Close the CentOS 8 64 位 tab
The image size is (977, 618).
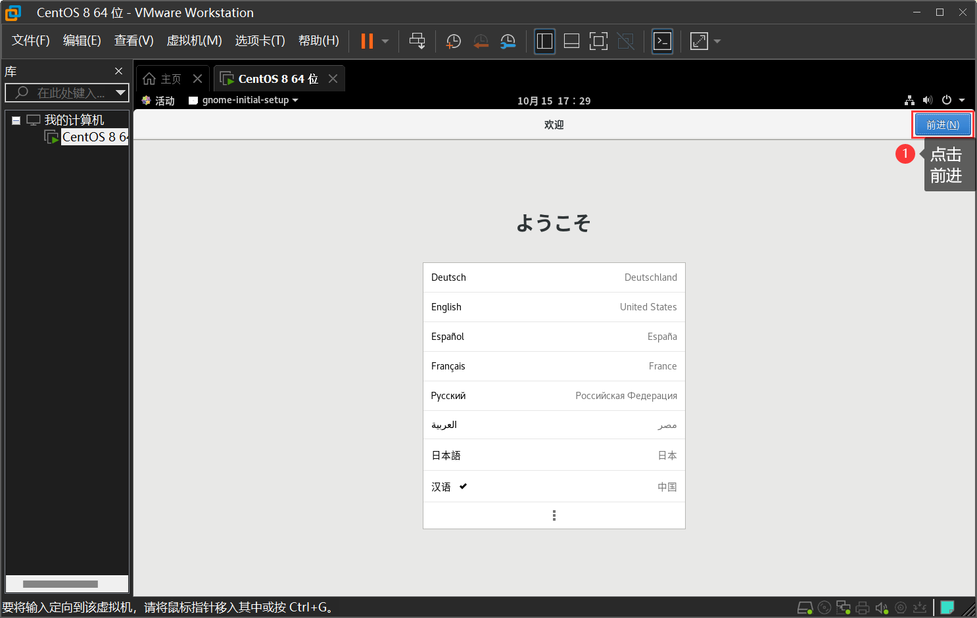333,79
